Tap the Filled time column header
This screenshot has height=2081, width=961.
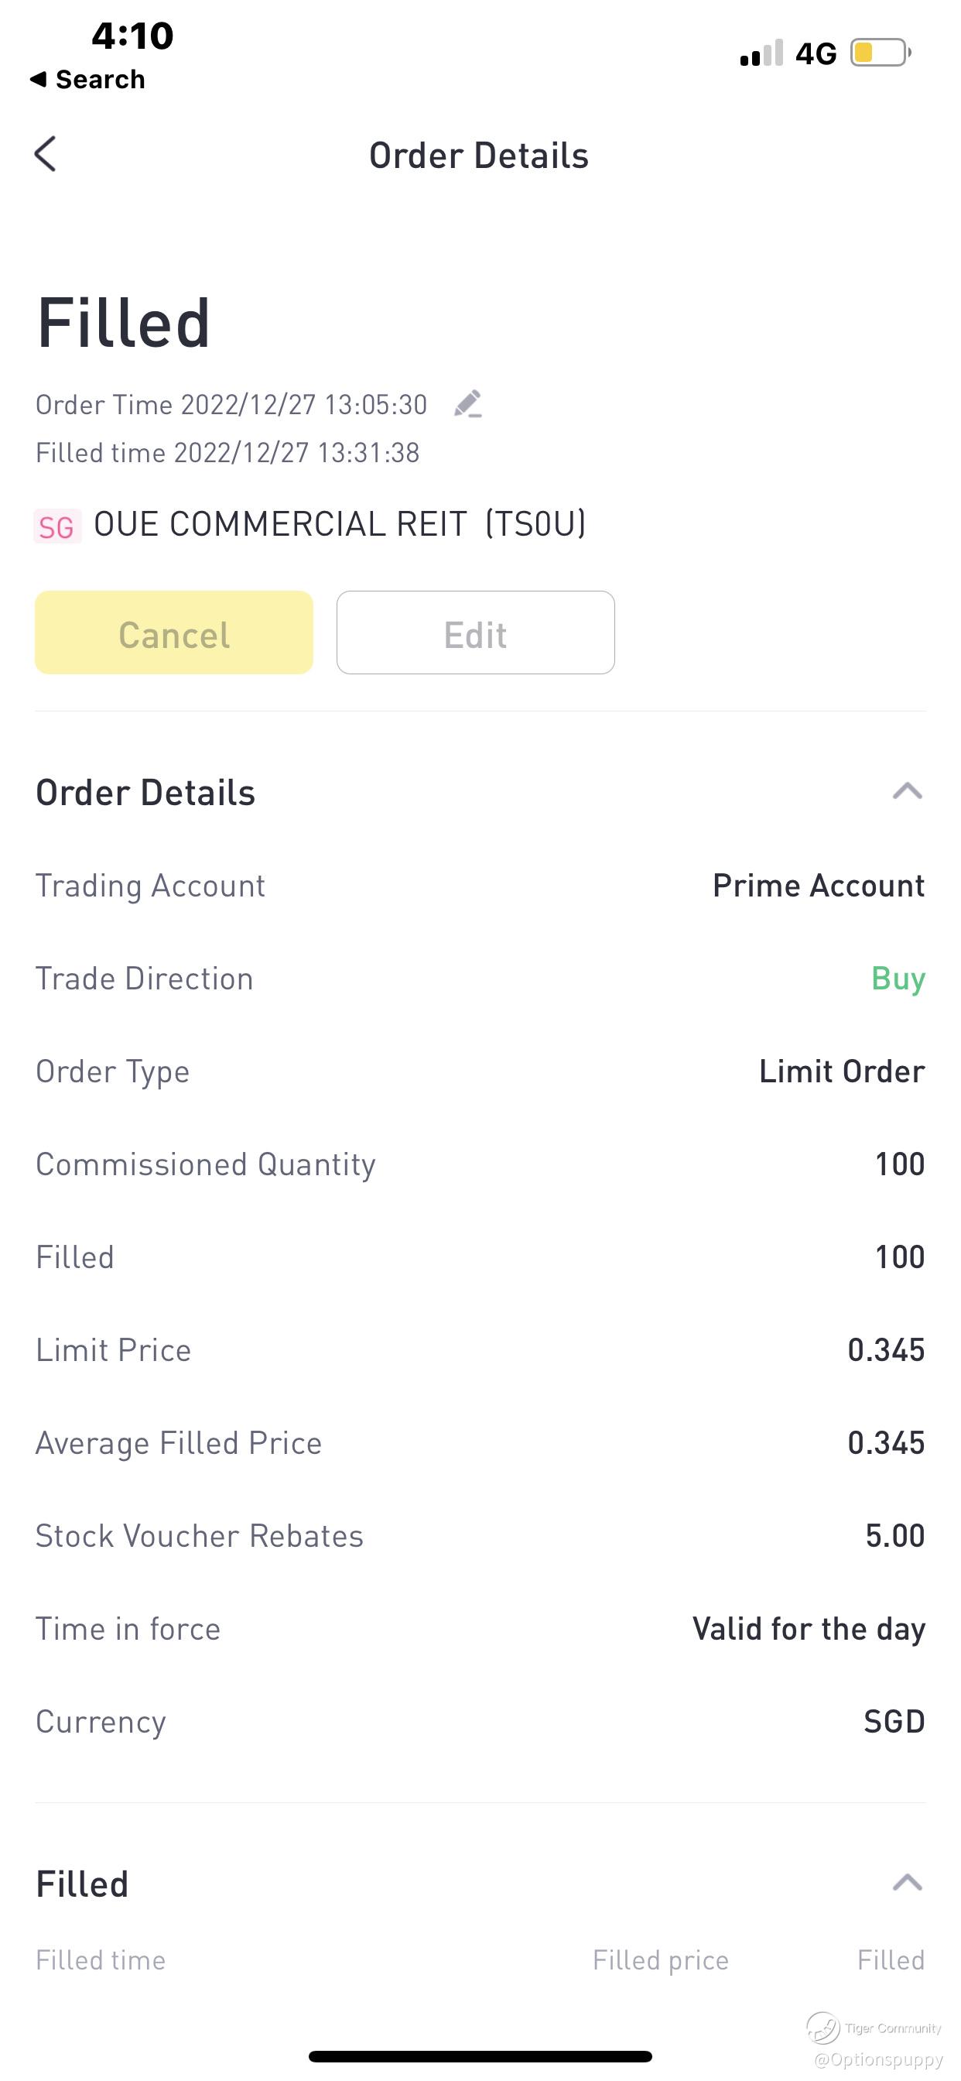(101, 1959)
